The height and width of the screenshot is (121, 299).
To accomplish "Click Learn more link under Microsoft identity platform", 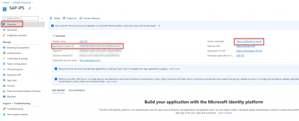I will (x=225, y=113).
